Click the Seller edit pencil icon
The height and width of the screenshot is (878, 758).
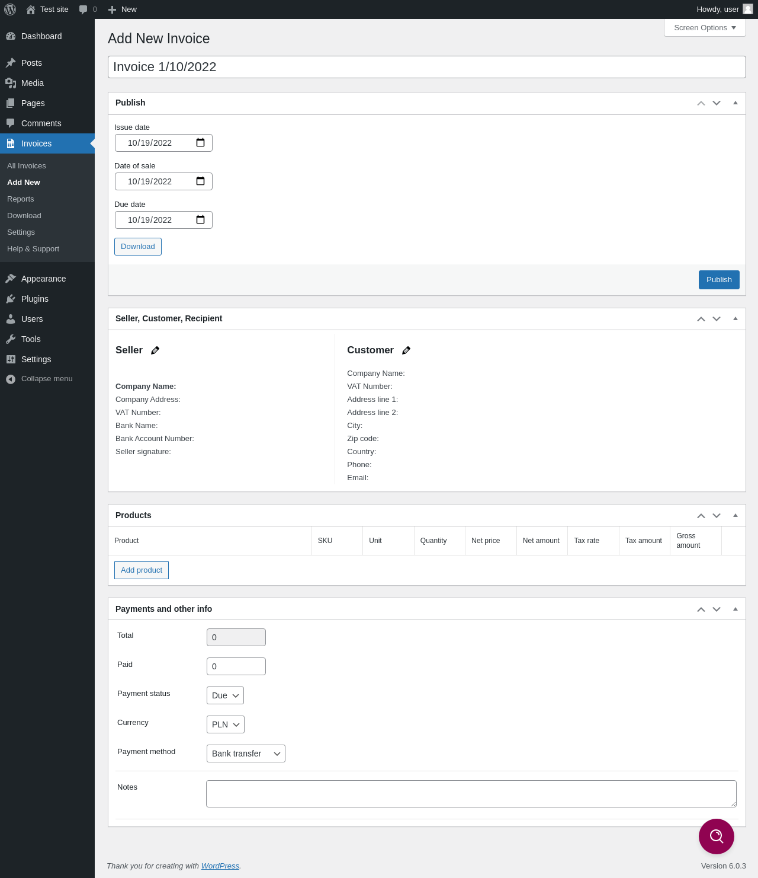(x=155, y=350)
